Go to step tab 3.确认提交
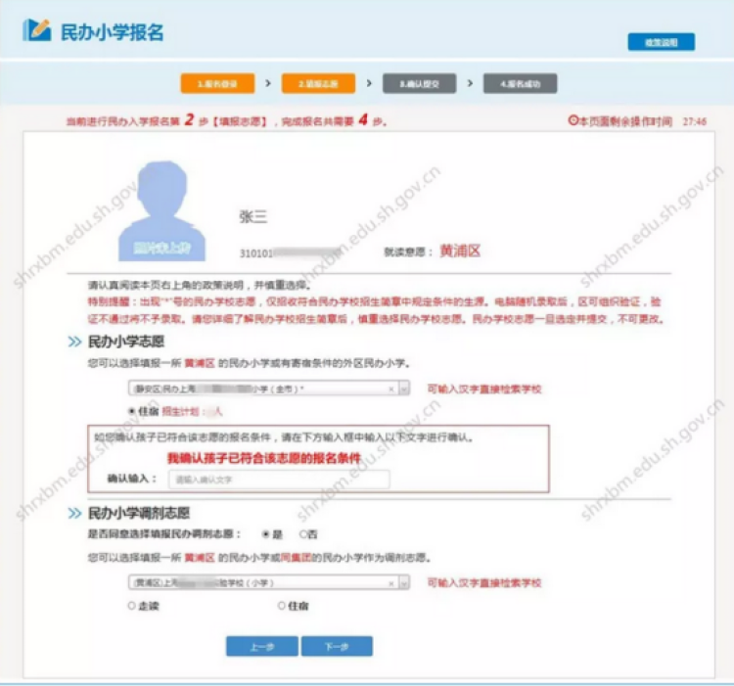This screenshot has width=734, height=686. click(419, 84)
